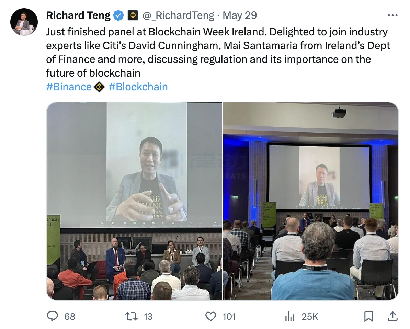Open the right conference room photo
This screenshot has width=410, height=329.
311,201
